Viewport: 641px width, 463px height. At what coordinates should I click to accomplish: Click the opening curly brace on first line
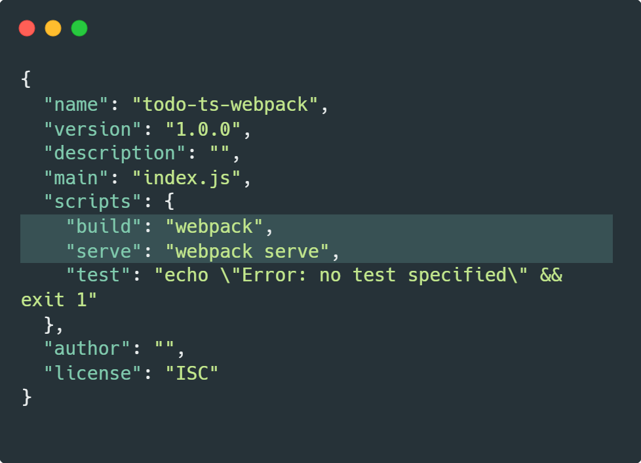pos(26,79)
